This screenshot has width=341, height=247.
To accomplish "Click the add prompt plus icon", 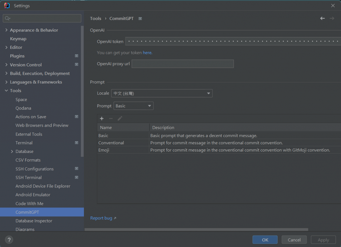I will pos(102,119).
